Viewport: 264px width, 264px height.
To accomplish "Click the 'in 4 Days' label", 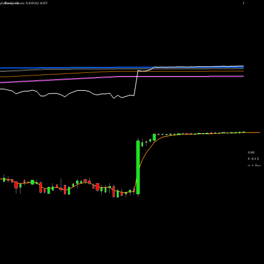I will (x=254, y=165).
